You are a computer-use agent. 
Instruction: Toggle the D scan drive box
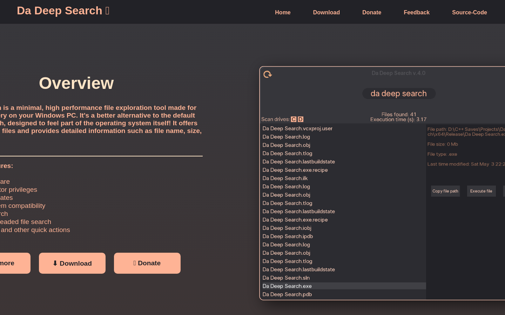pyautogui.click(x=301, y=119)
